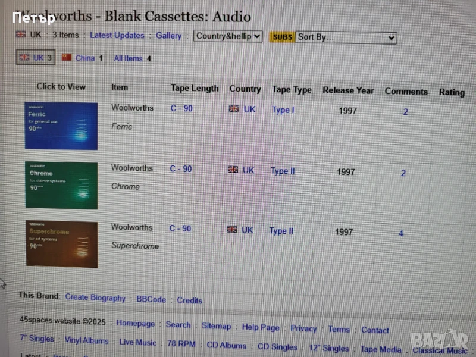Open the Country dropdown menu
The image size is (476, 357).
[228, 36]
